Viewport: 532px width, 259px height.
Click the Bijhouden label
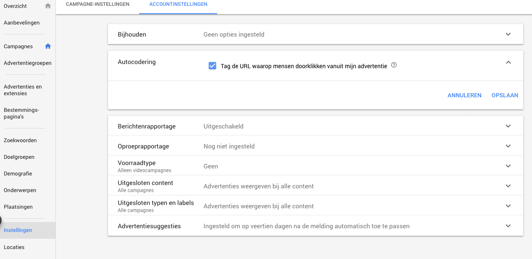[132, 35]
